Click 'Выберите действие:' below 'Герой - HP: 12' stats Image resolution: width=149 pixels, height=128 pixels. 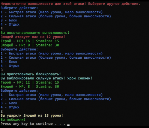[x=19, y=91]
